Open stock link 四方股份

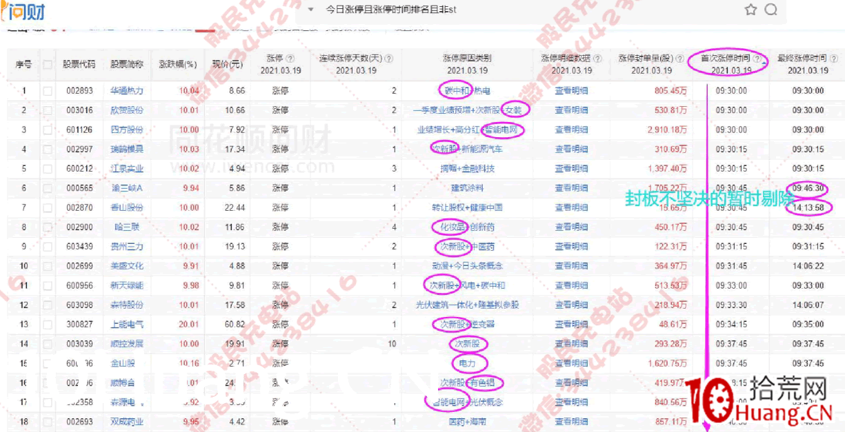tap(127, 130)
